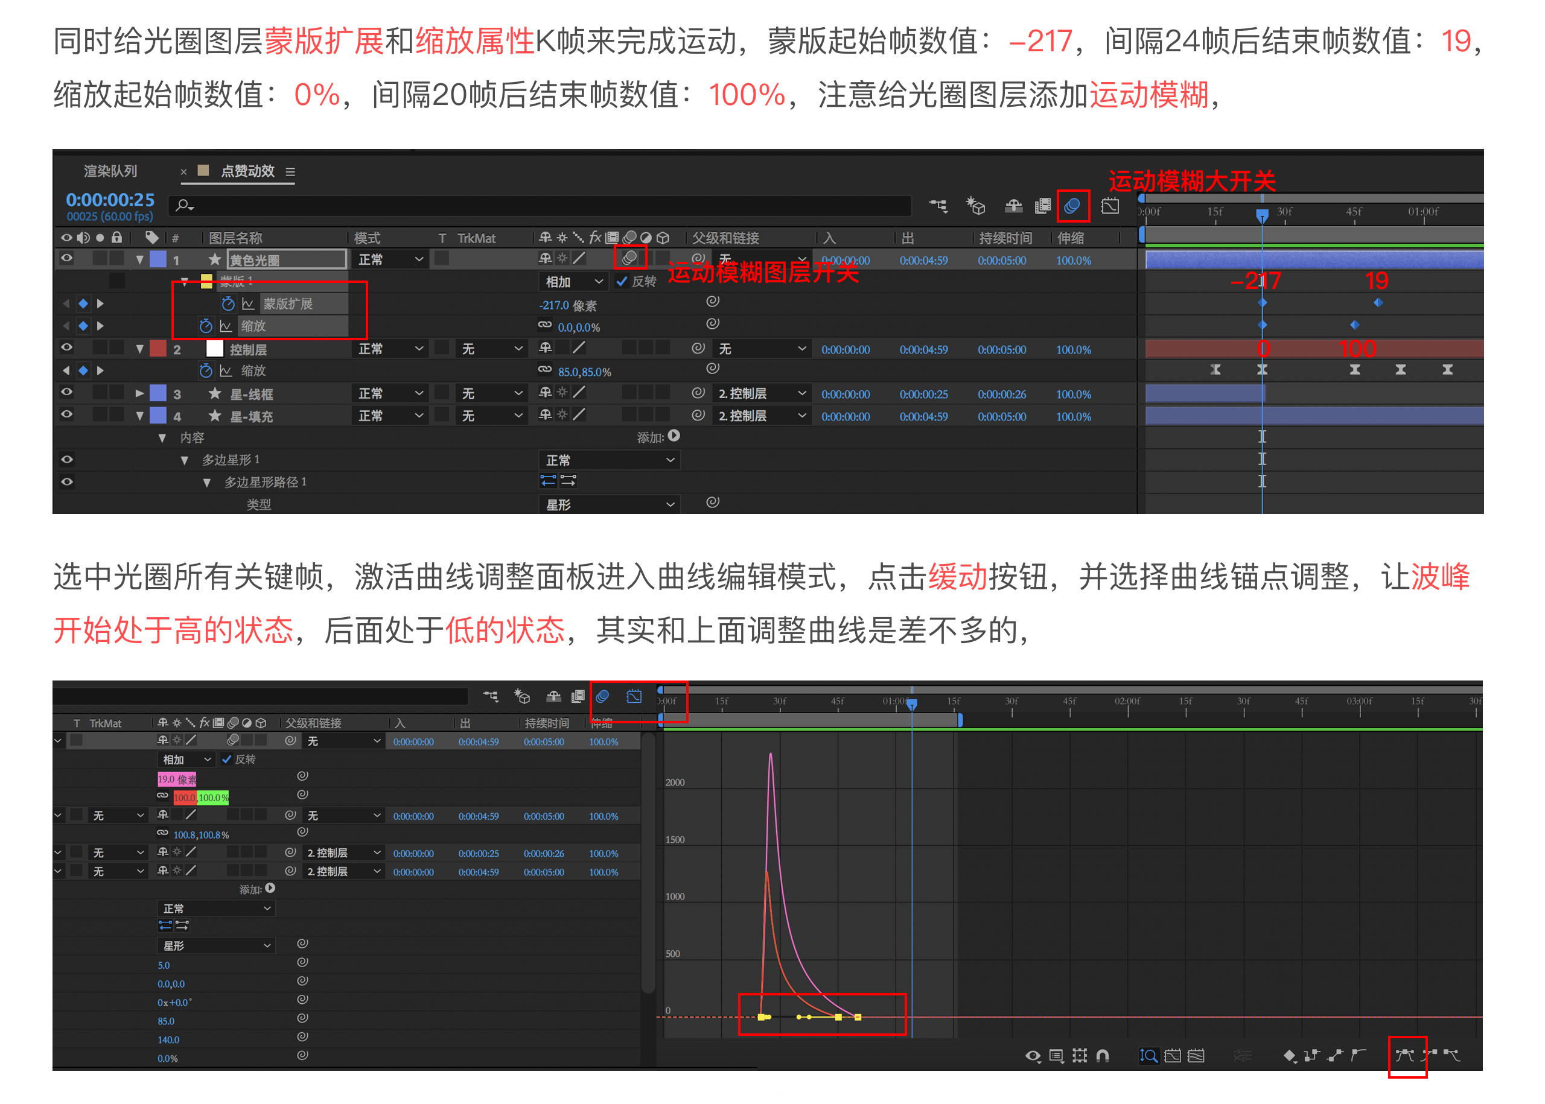1545x1104 pixels.
Task: Open the 相加 mask mode dropdown
Action: click(x=573, y=282)
